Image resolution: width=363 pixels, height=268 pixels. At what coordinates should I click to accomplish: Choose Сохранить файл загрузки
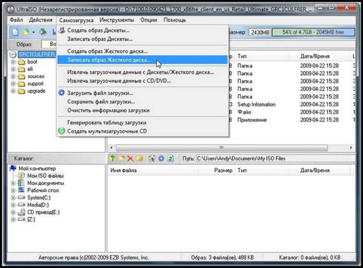tap(142, 102)
